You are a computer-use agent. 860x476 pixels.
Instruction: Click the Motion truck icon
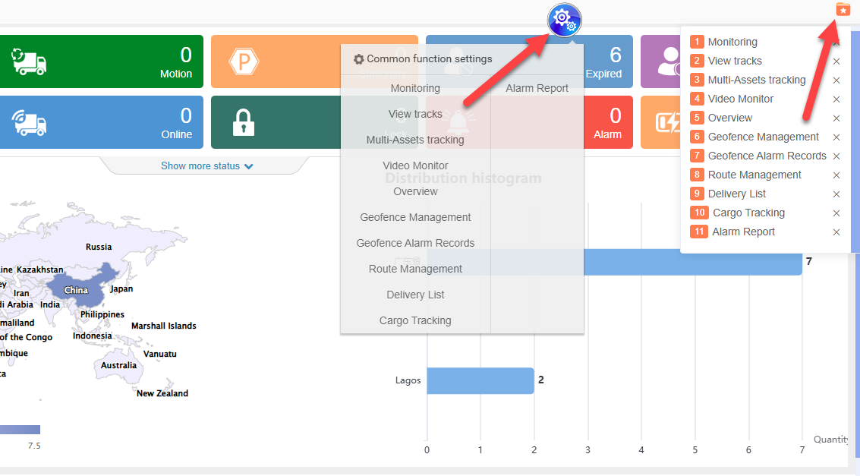coord(29,61)
